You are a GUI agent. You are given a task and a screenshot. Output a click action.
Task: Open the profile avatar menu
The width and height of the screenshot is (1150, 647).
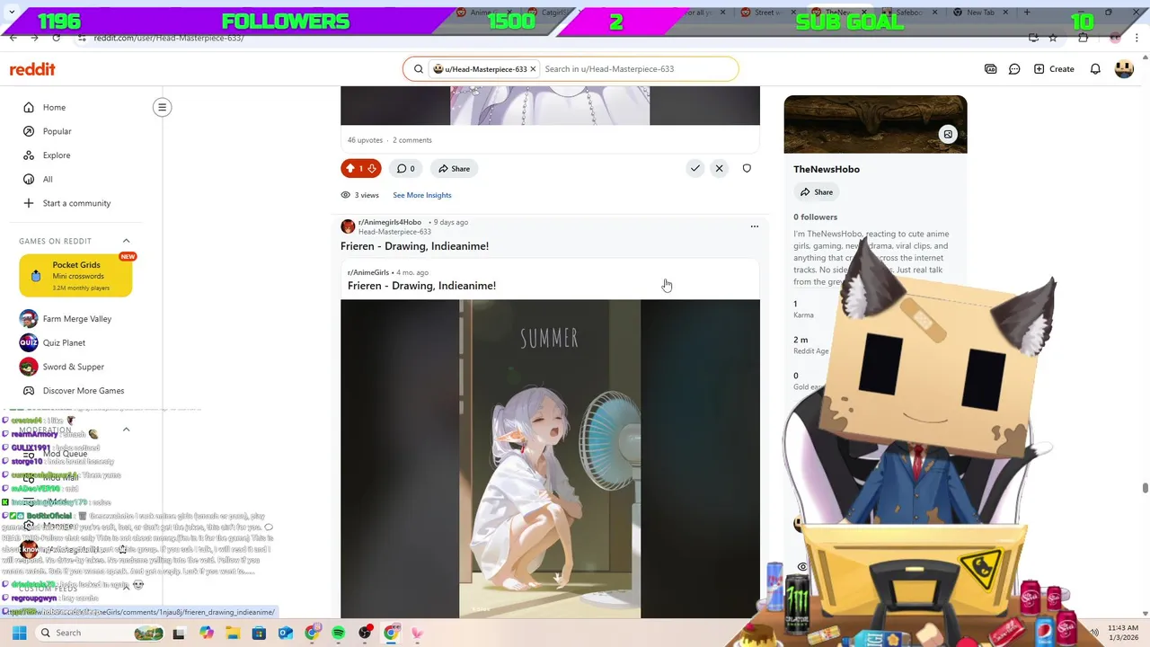coord(1124,69)
